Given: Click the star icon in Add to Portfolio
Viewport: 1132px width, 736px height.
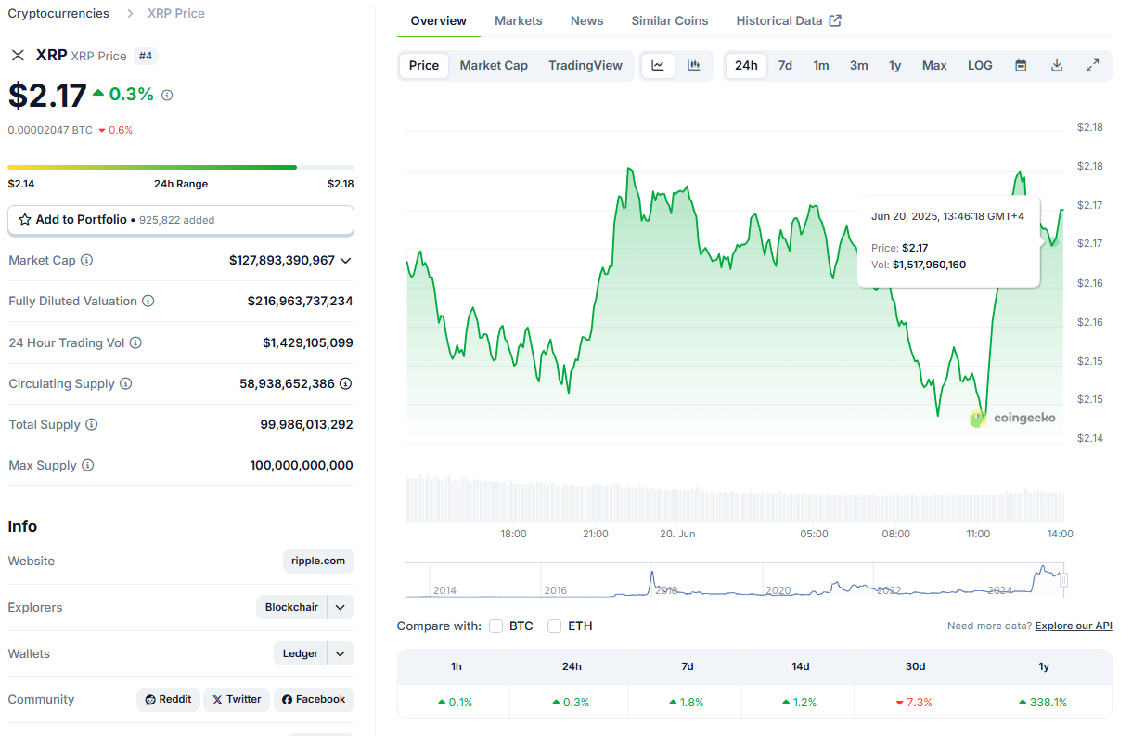Looking at the screenshot, I should [x=25, y=220].
